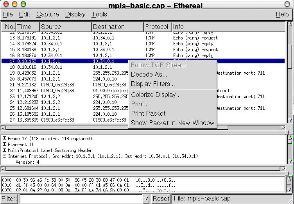Screen dimensions: 294x204
Task: Click the green zoom window button
Action: coord(23,4)
